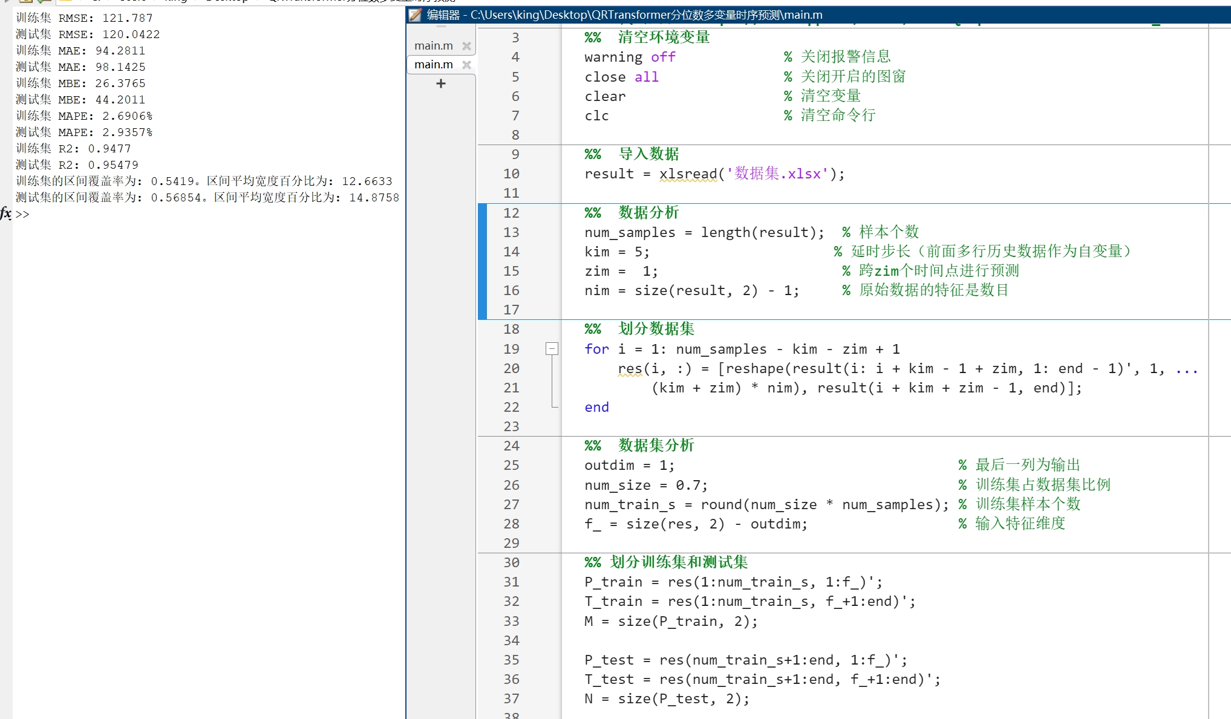Viewport: 1231px width, 719px height.
Task: Switch to the first main.m tab
Action: click(x=433, y=46)
